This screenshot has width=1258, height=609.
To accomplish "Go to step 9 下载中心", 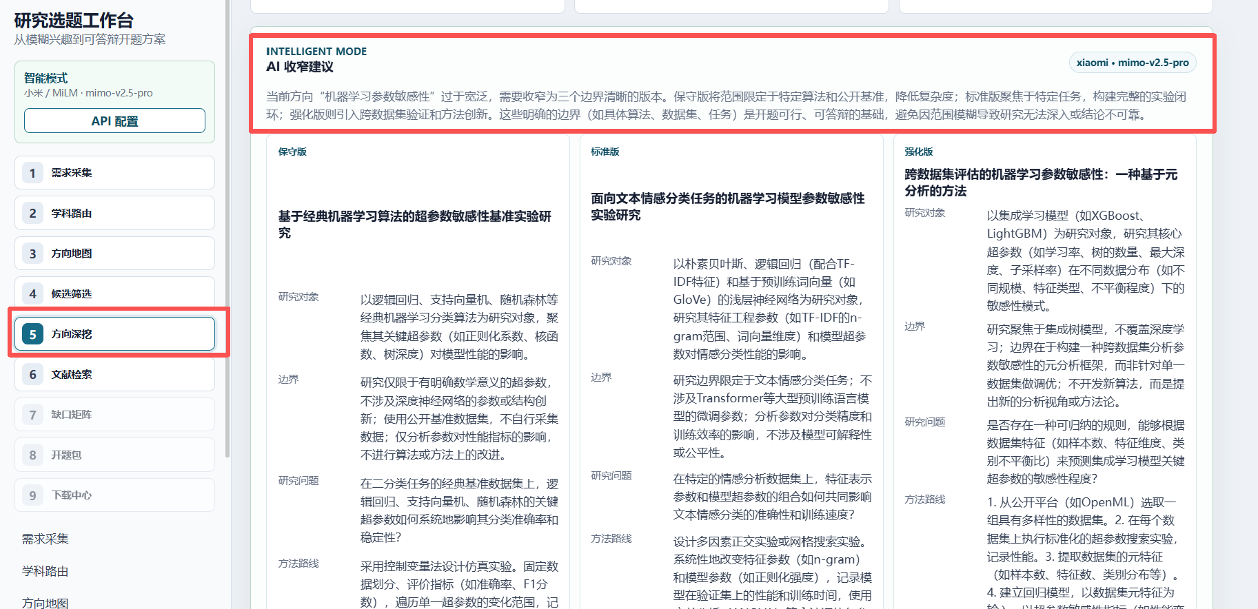I will (114, 495).
